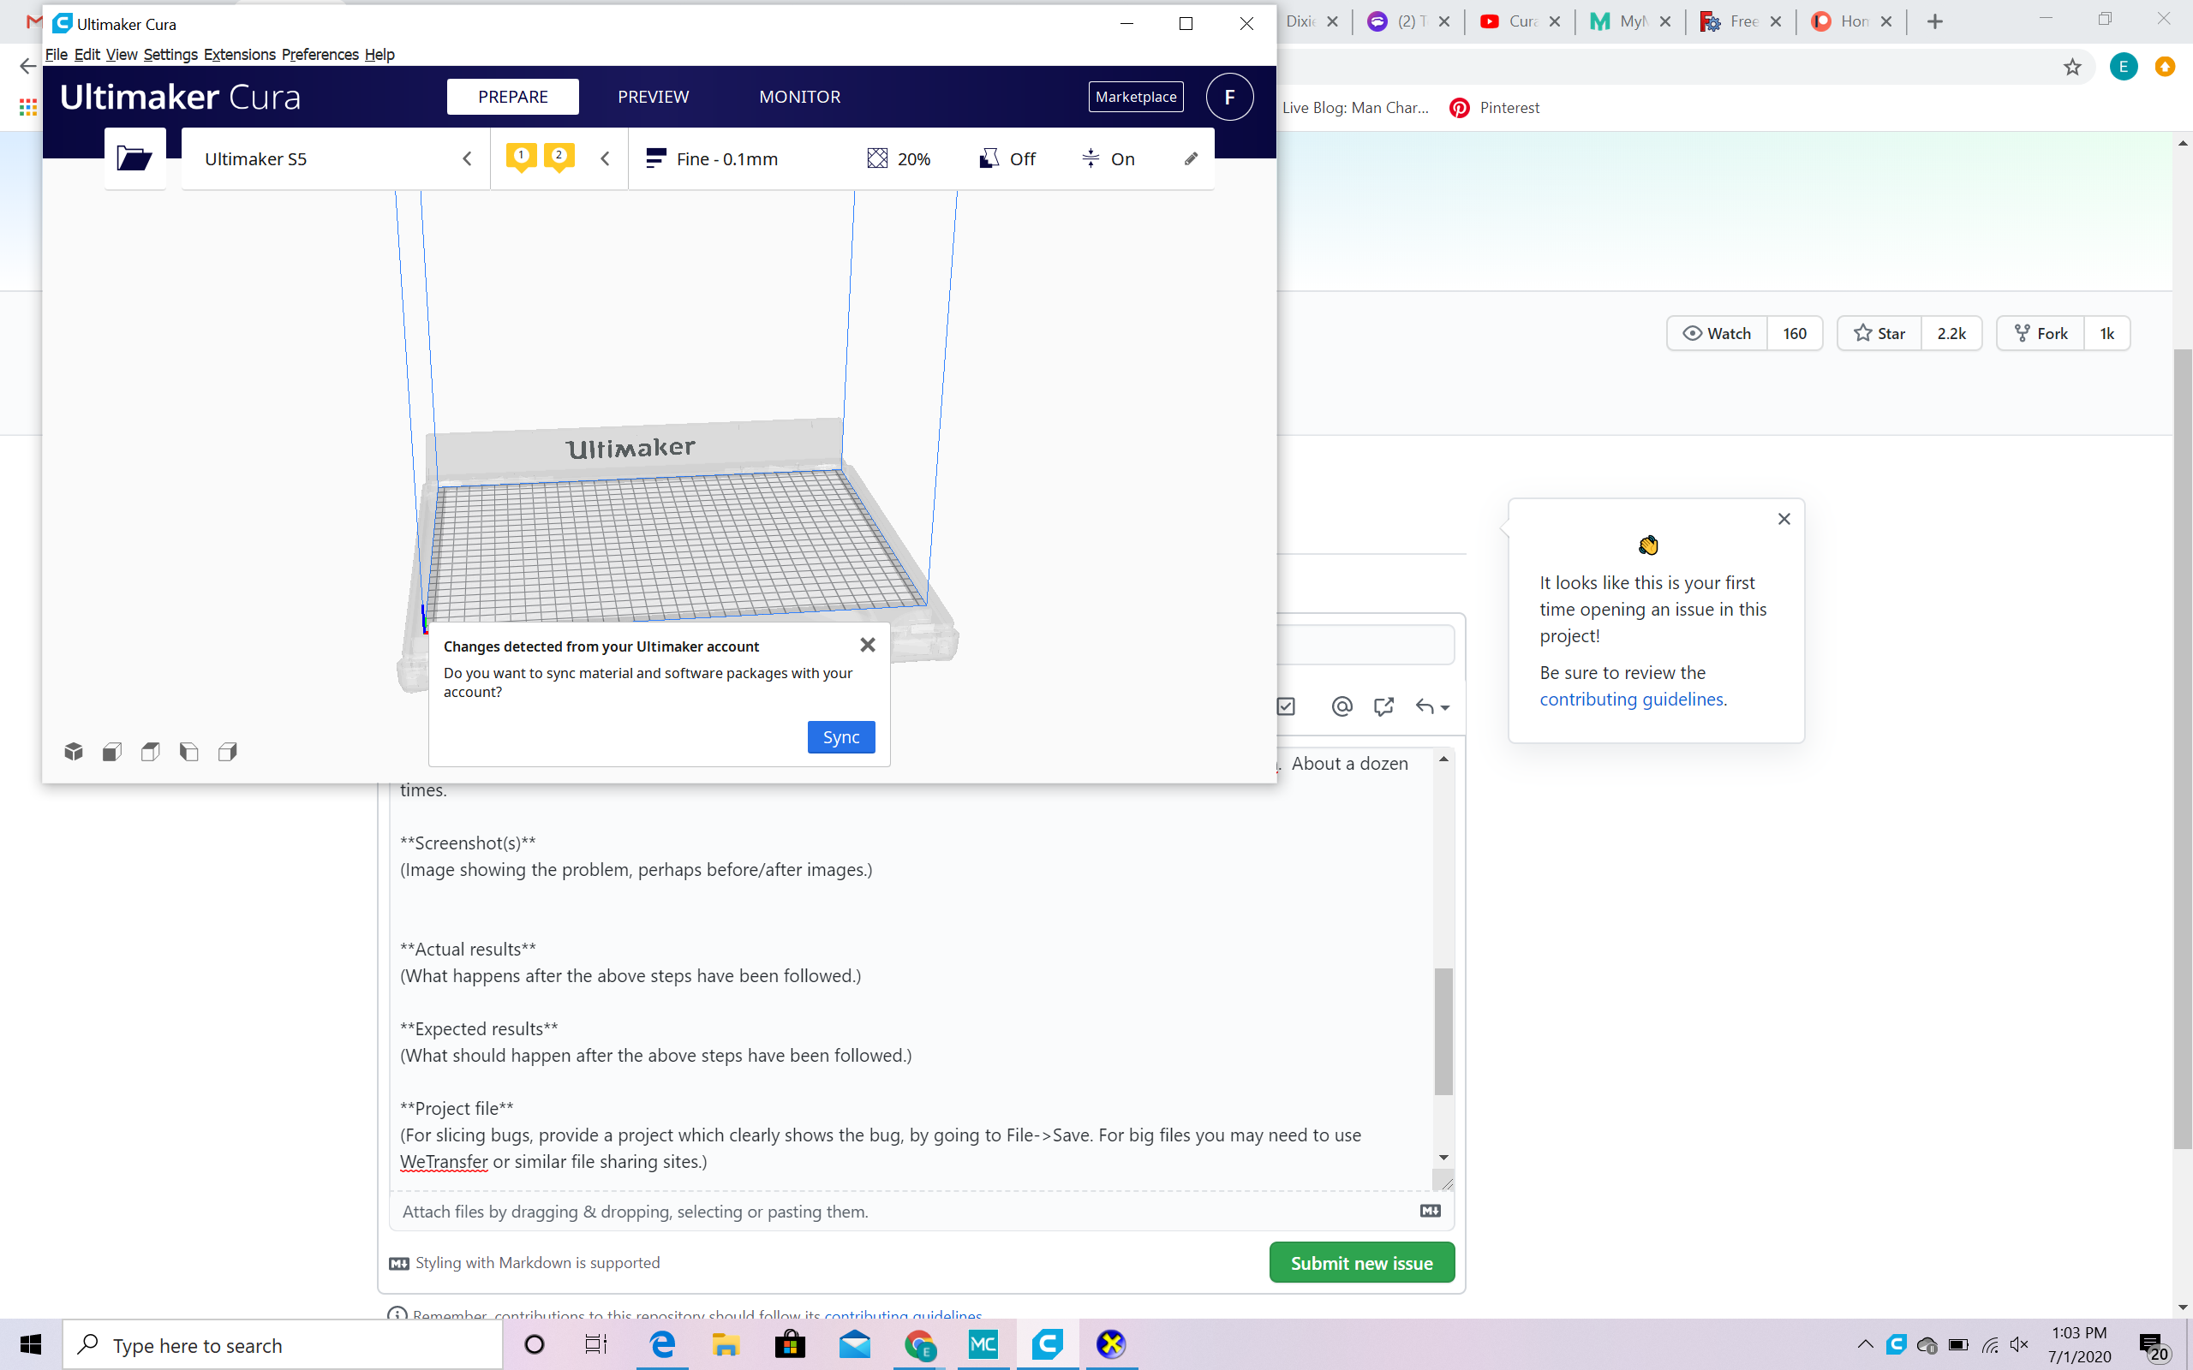Open the Cura icon on the taskbar
This screenshot has height=1370, width=2193.
[x=1048, y=1343]
